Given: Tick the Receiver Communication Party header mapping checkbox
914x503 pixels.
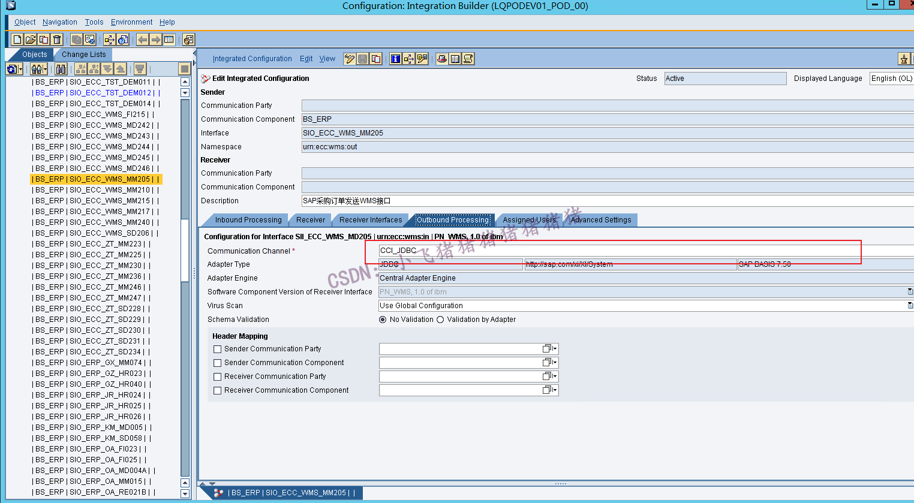Looking at the screenshot, I should click(218, 377).
